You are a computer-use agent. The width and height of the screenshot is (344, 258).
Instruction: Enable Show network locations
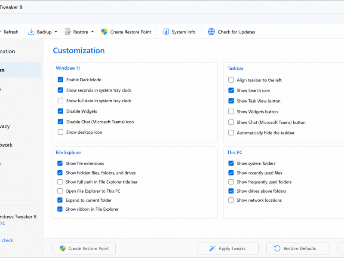[x=231, y=200]
